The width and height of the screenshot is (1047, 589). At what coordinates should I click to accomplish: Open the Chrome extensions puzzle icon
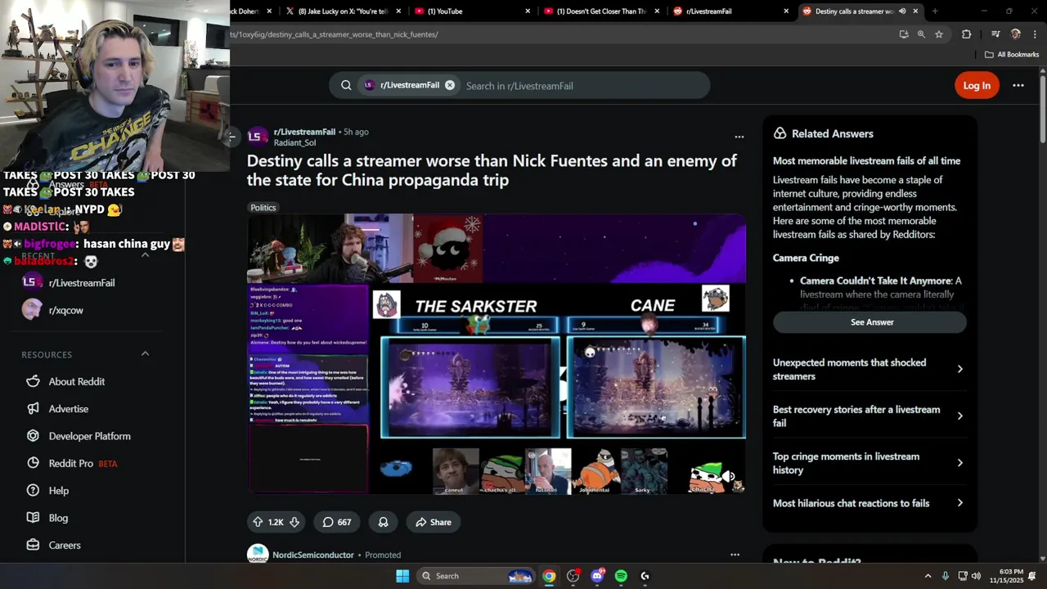click(x=967, y=34)
